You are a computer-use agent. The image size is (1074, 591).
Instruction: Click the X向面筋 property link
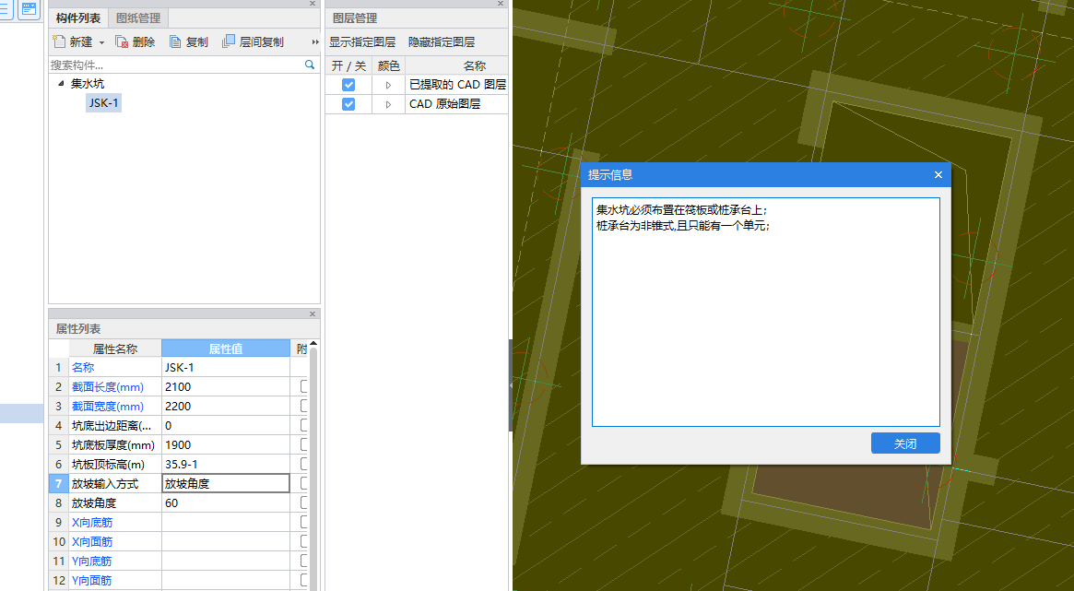[x=92, y=542]
